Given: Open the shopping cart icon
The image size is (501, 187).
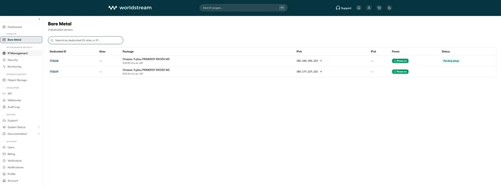Looking at the screenshot, I should [x=379, y=8].
